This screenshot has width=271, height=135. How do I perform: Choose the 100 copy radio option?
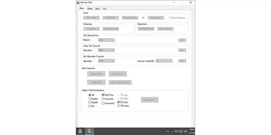pyautogui.click(x=119, y=106)
